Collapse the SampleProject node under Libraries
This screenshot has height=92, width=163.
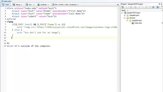pos(127,20)
